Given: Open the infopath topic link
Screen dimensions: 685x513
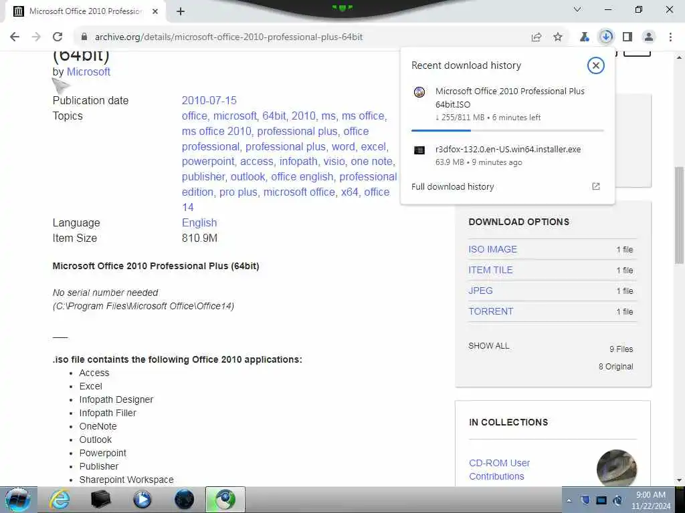Looking at the screenshot, I should pos(298,162).
